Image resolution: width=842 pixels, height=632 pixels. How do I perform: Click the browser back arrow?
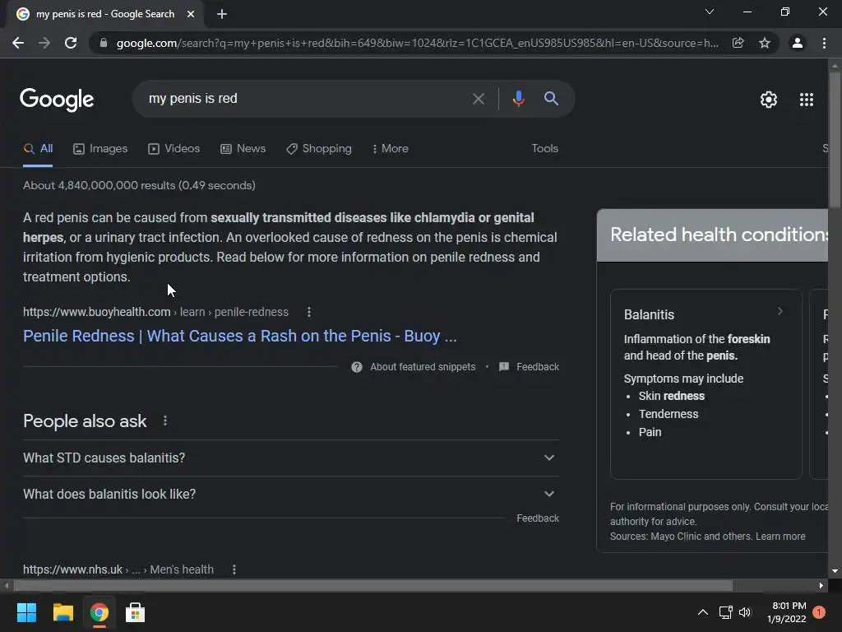[x=18, y=43]
